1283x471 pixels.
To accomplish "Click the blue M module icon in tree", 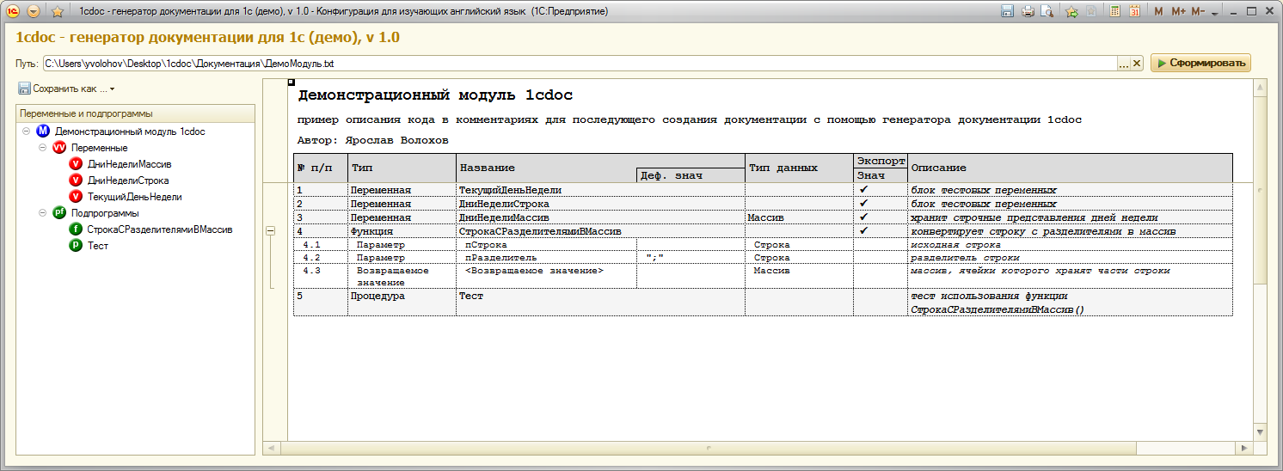I will pos(43,132).
